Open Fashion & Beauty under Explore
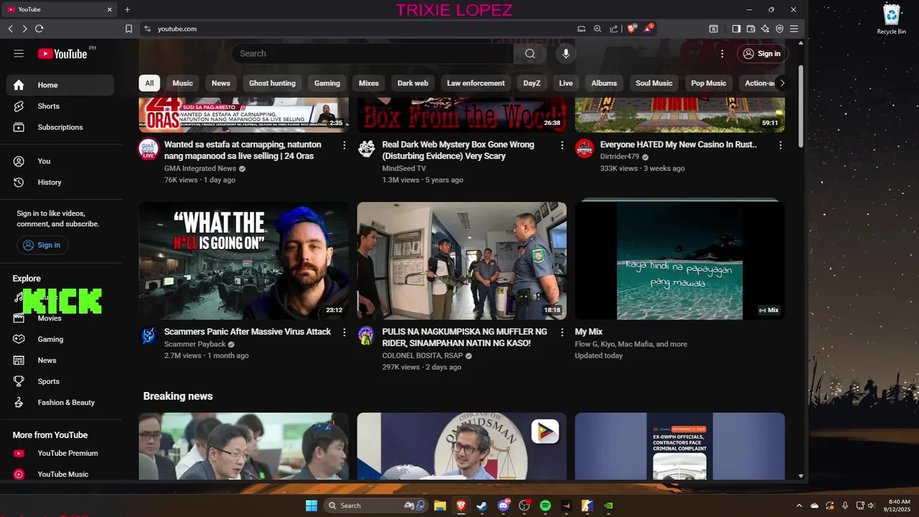Screen dimensions: 919x517 pyautogui.click(x=60, y=403)
